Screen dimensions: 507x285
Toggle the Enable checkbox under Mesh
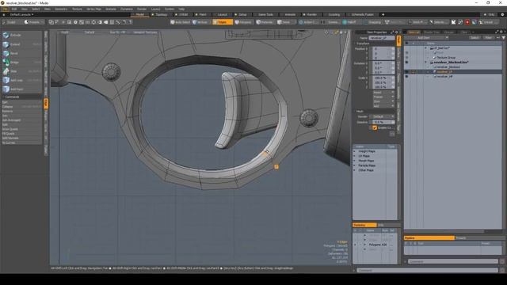(x=375, y=128)
